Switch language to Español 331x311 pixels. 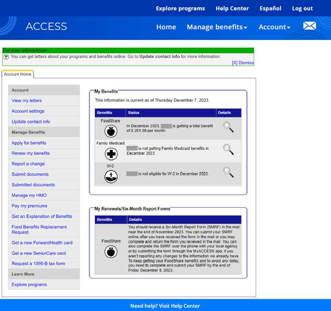(x=270, y=8)
